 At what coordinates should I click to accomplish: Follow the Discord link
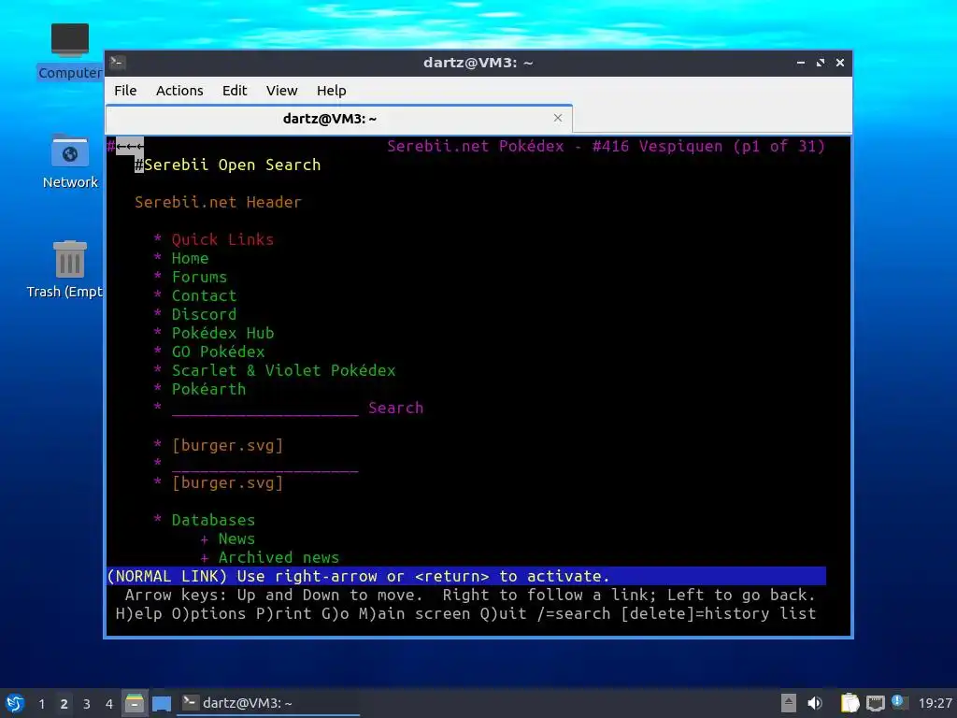[204, 314]
